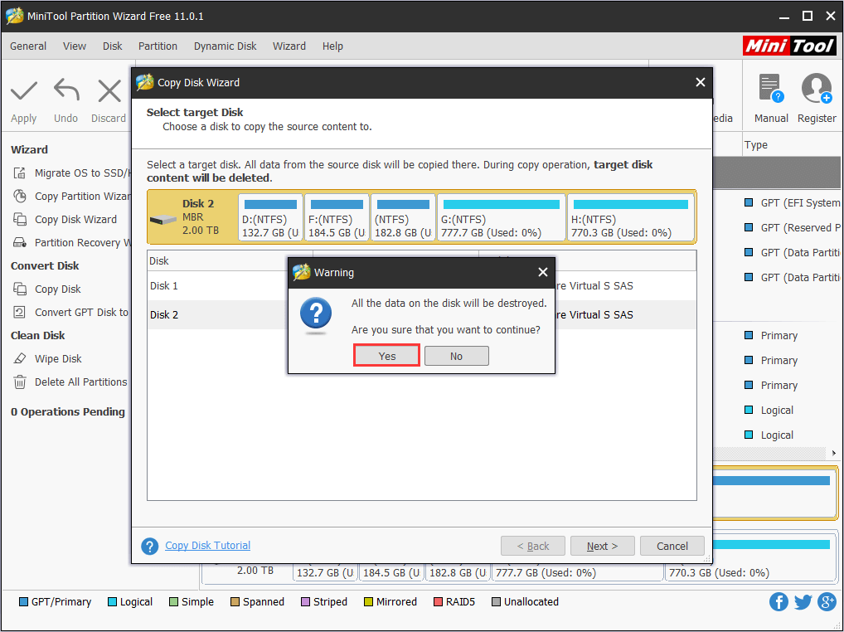Click the Back button in the wizard
Screen dimensions: 844x632
pyautogui.click(x=533, y=546)
